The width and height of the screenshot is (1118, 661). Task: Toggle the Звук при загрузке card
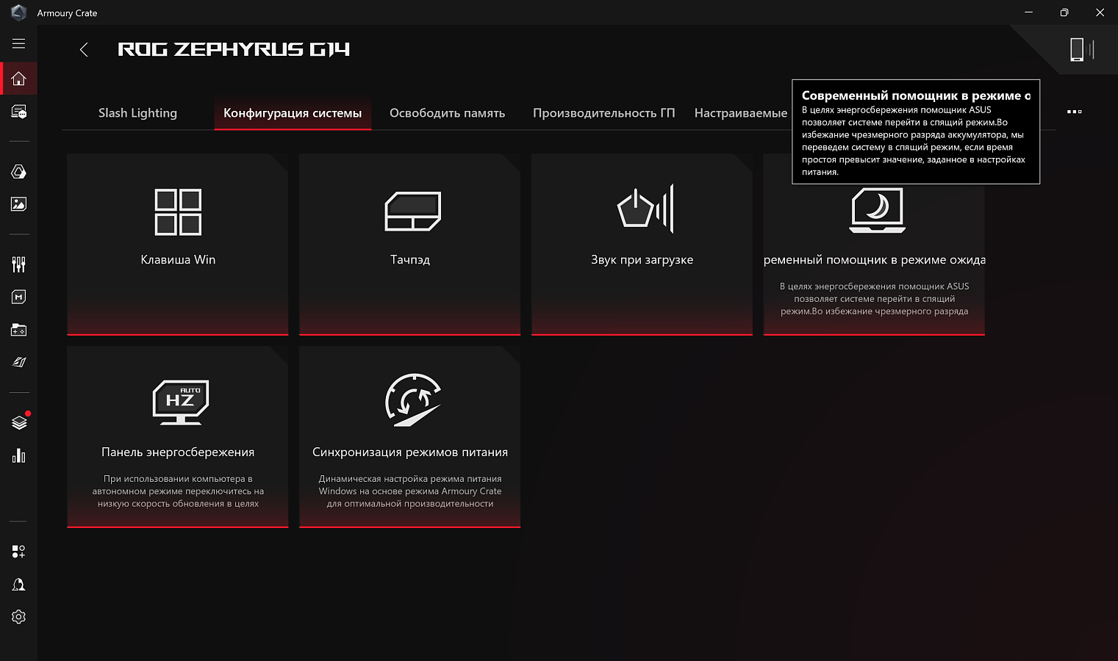642,244
